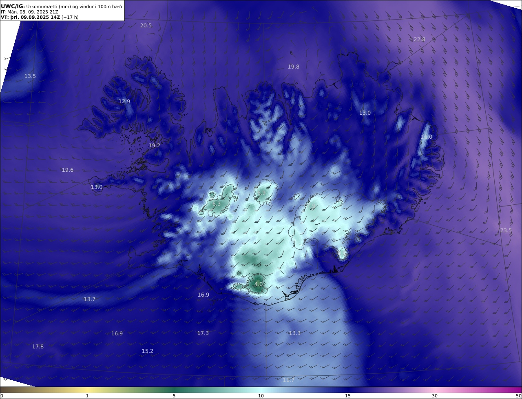Screen dimensions: 522x399
Task: Click the 22.8 value on the map
Action: [419, 39]
